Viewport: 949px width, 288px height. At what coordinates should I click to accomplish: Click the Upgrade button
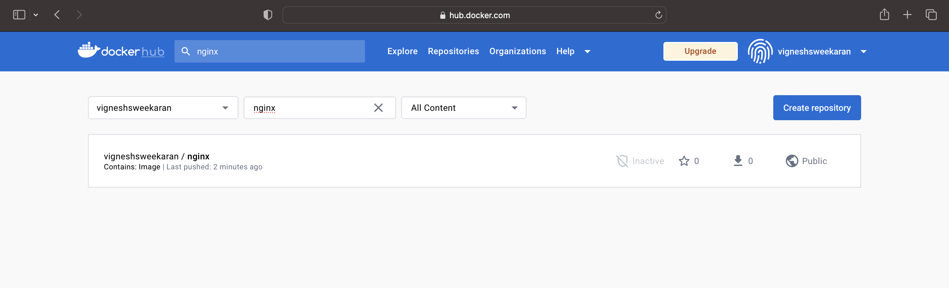pos(700,51)
